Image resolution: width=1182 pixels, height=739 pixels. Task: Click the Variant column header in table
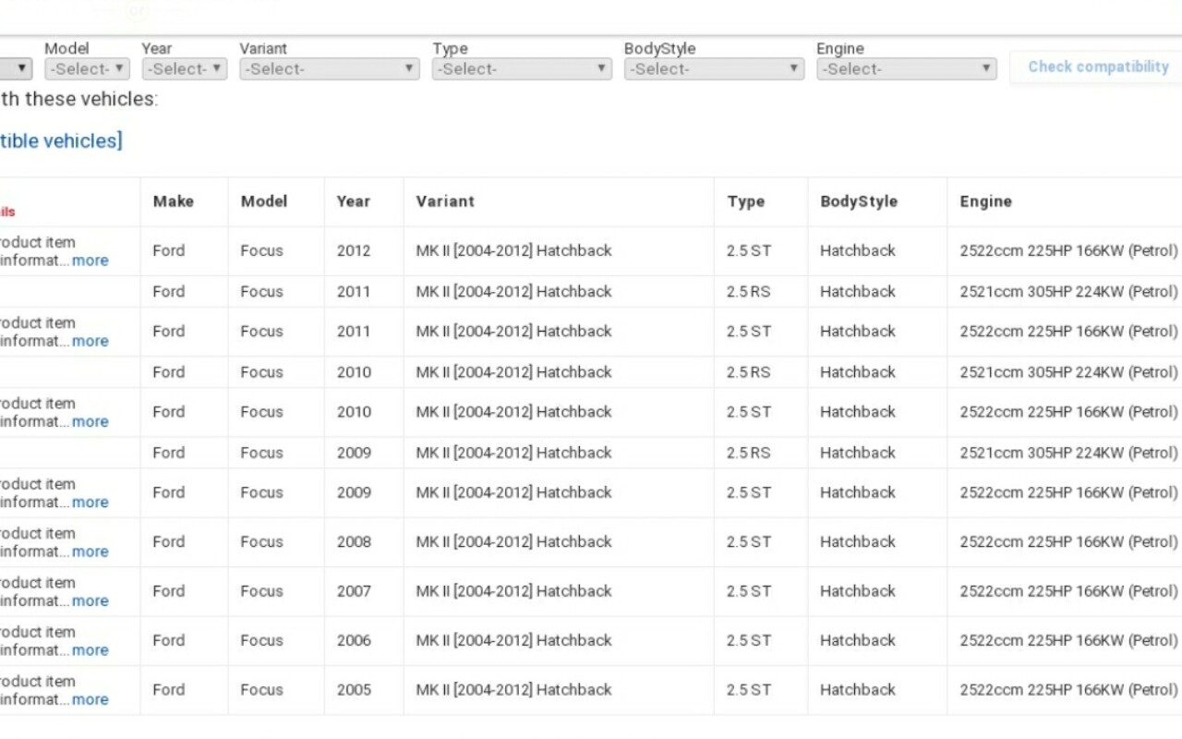445,201
